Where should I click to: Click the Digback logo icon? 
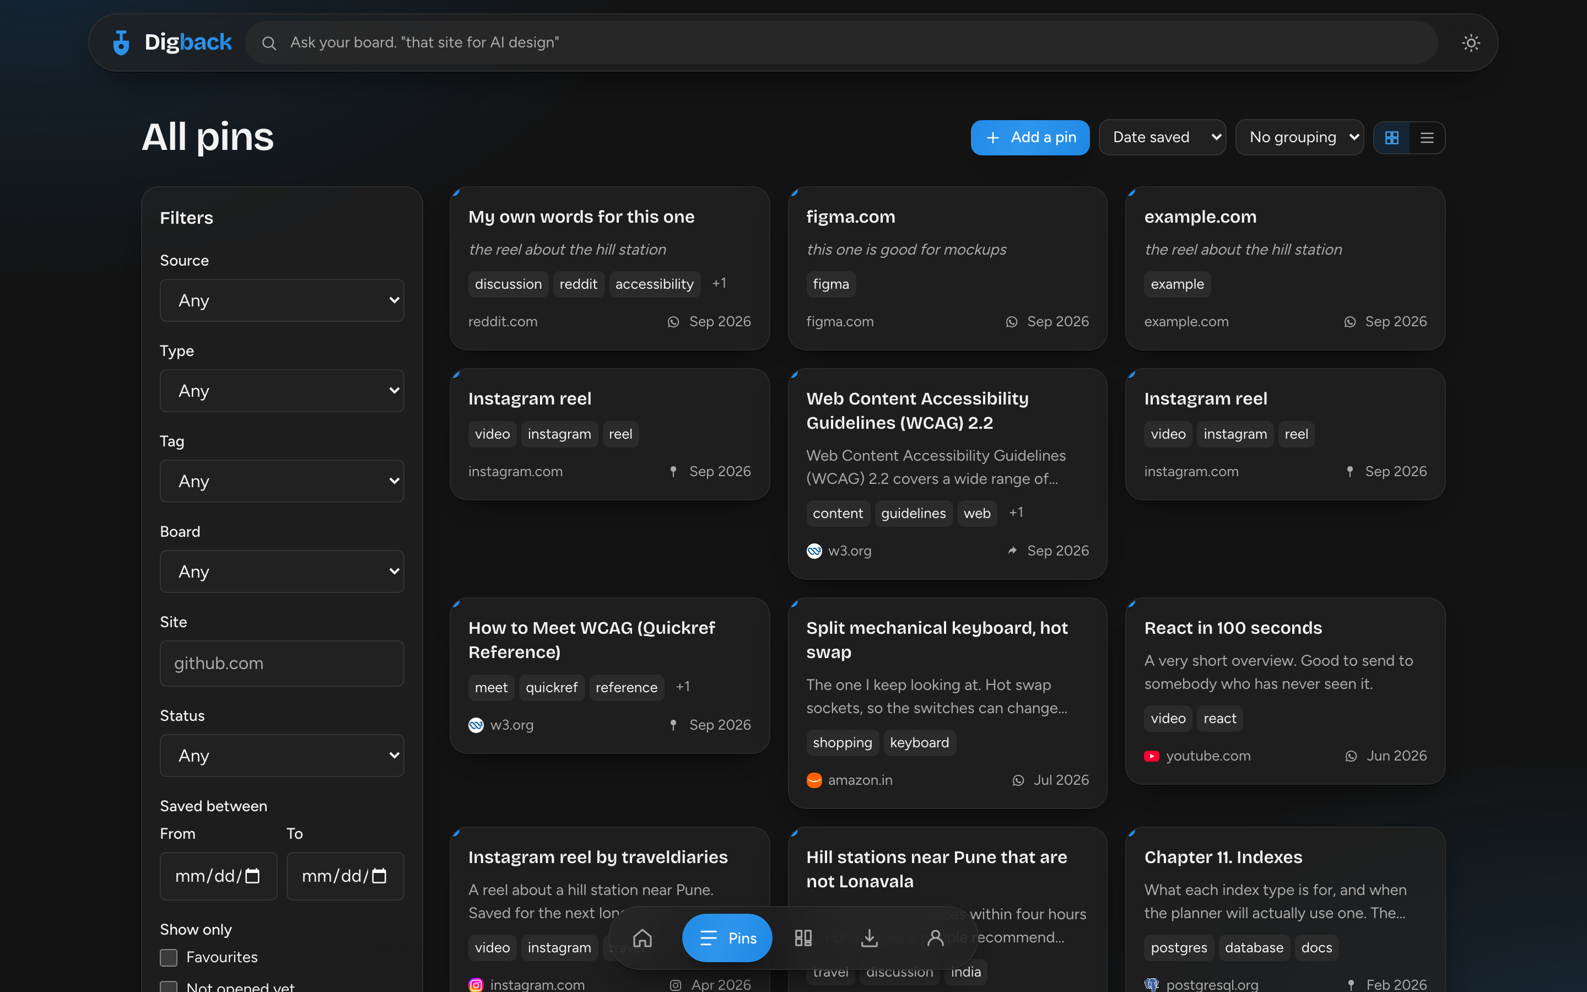coord(121,42)
